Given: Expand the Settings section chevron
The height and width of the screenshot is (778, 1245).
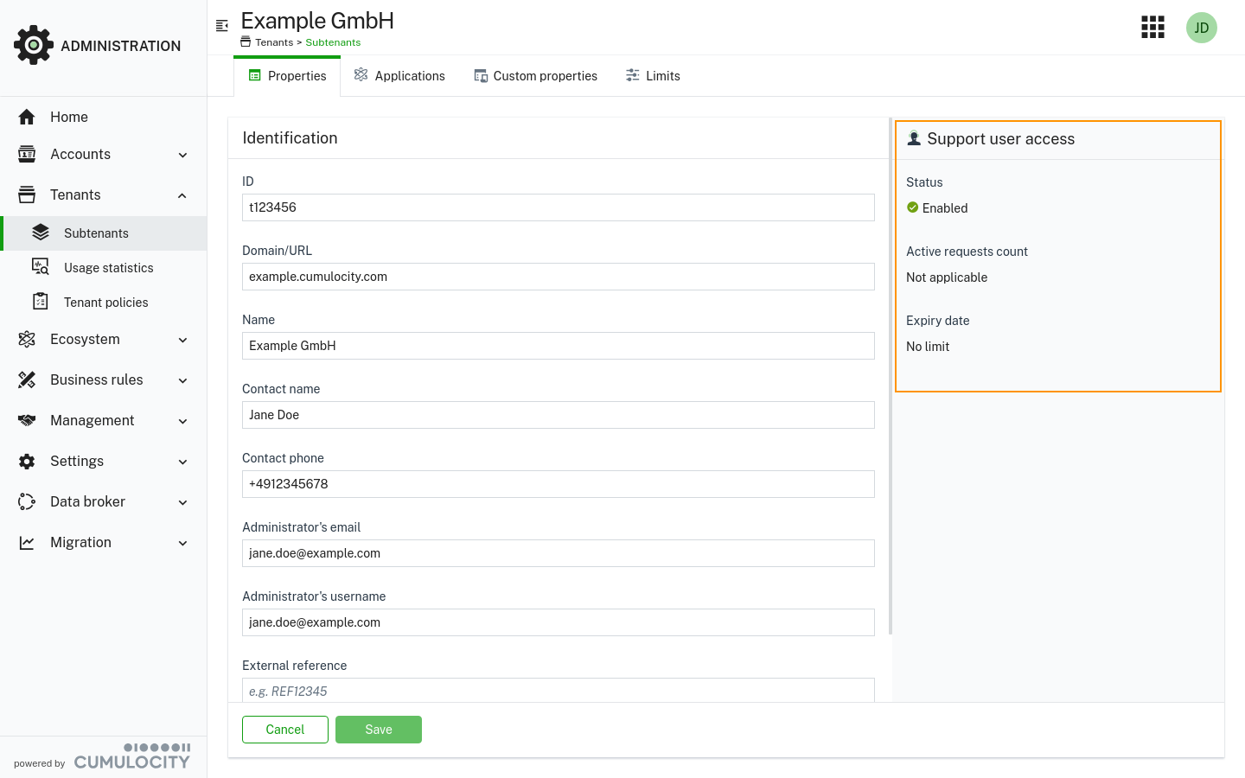Looking at the screenshot, I should (x=182, y=462).
